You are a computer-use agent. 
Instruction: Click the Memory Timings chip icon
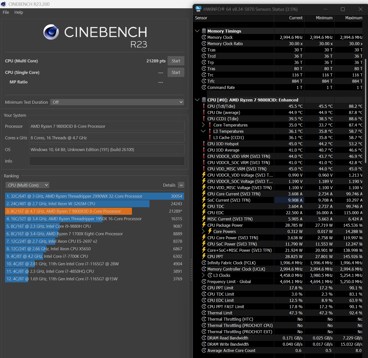204,31
